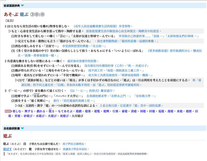Open the 遊楽 entry link
The image size is (207, 161).
click(x=88, y=111)
